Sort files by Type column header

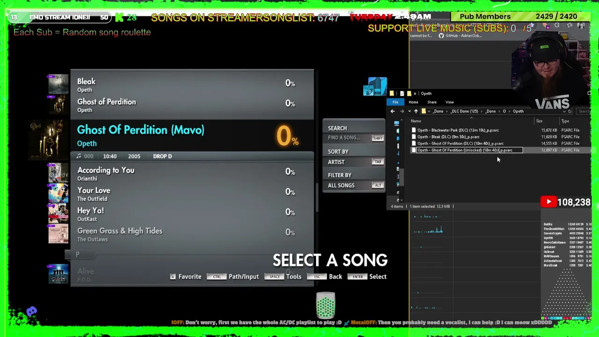point(565,121)
